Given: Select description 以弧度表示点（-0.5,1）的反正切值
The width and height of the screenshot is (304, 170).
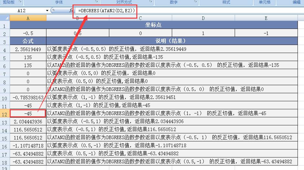Looking at the screenshot, I should pyautogui.click(x=172, y=121).
